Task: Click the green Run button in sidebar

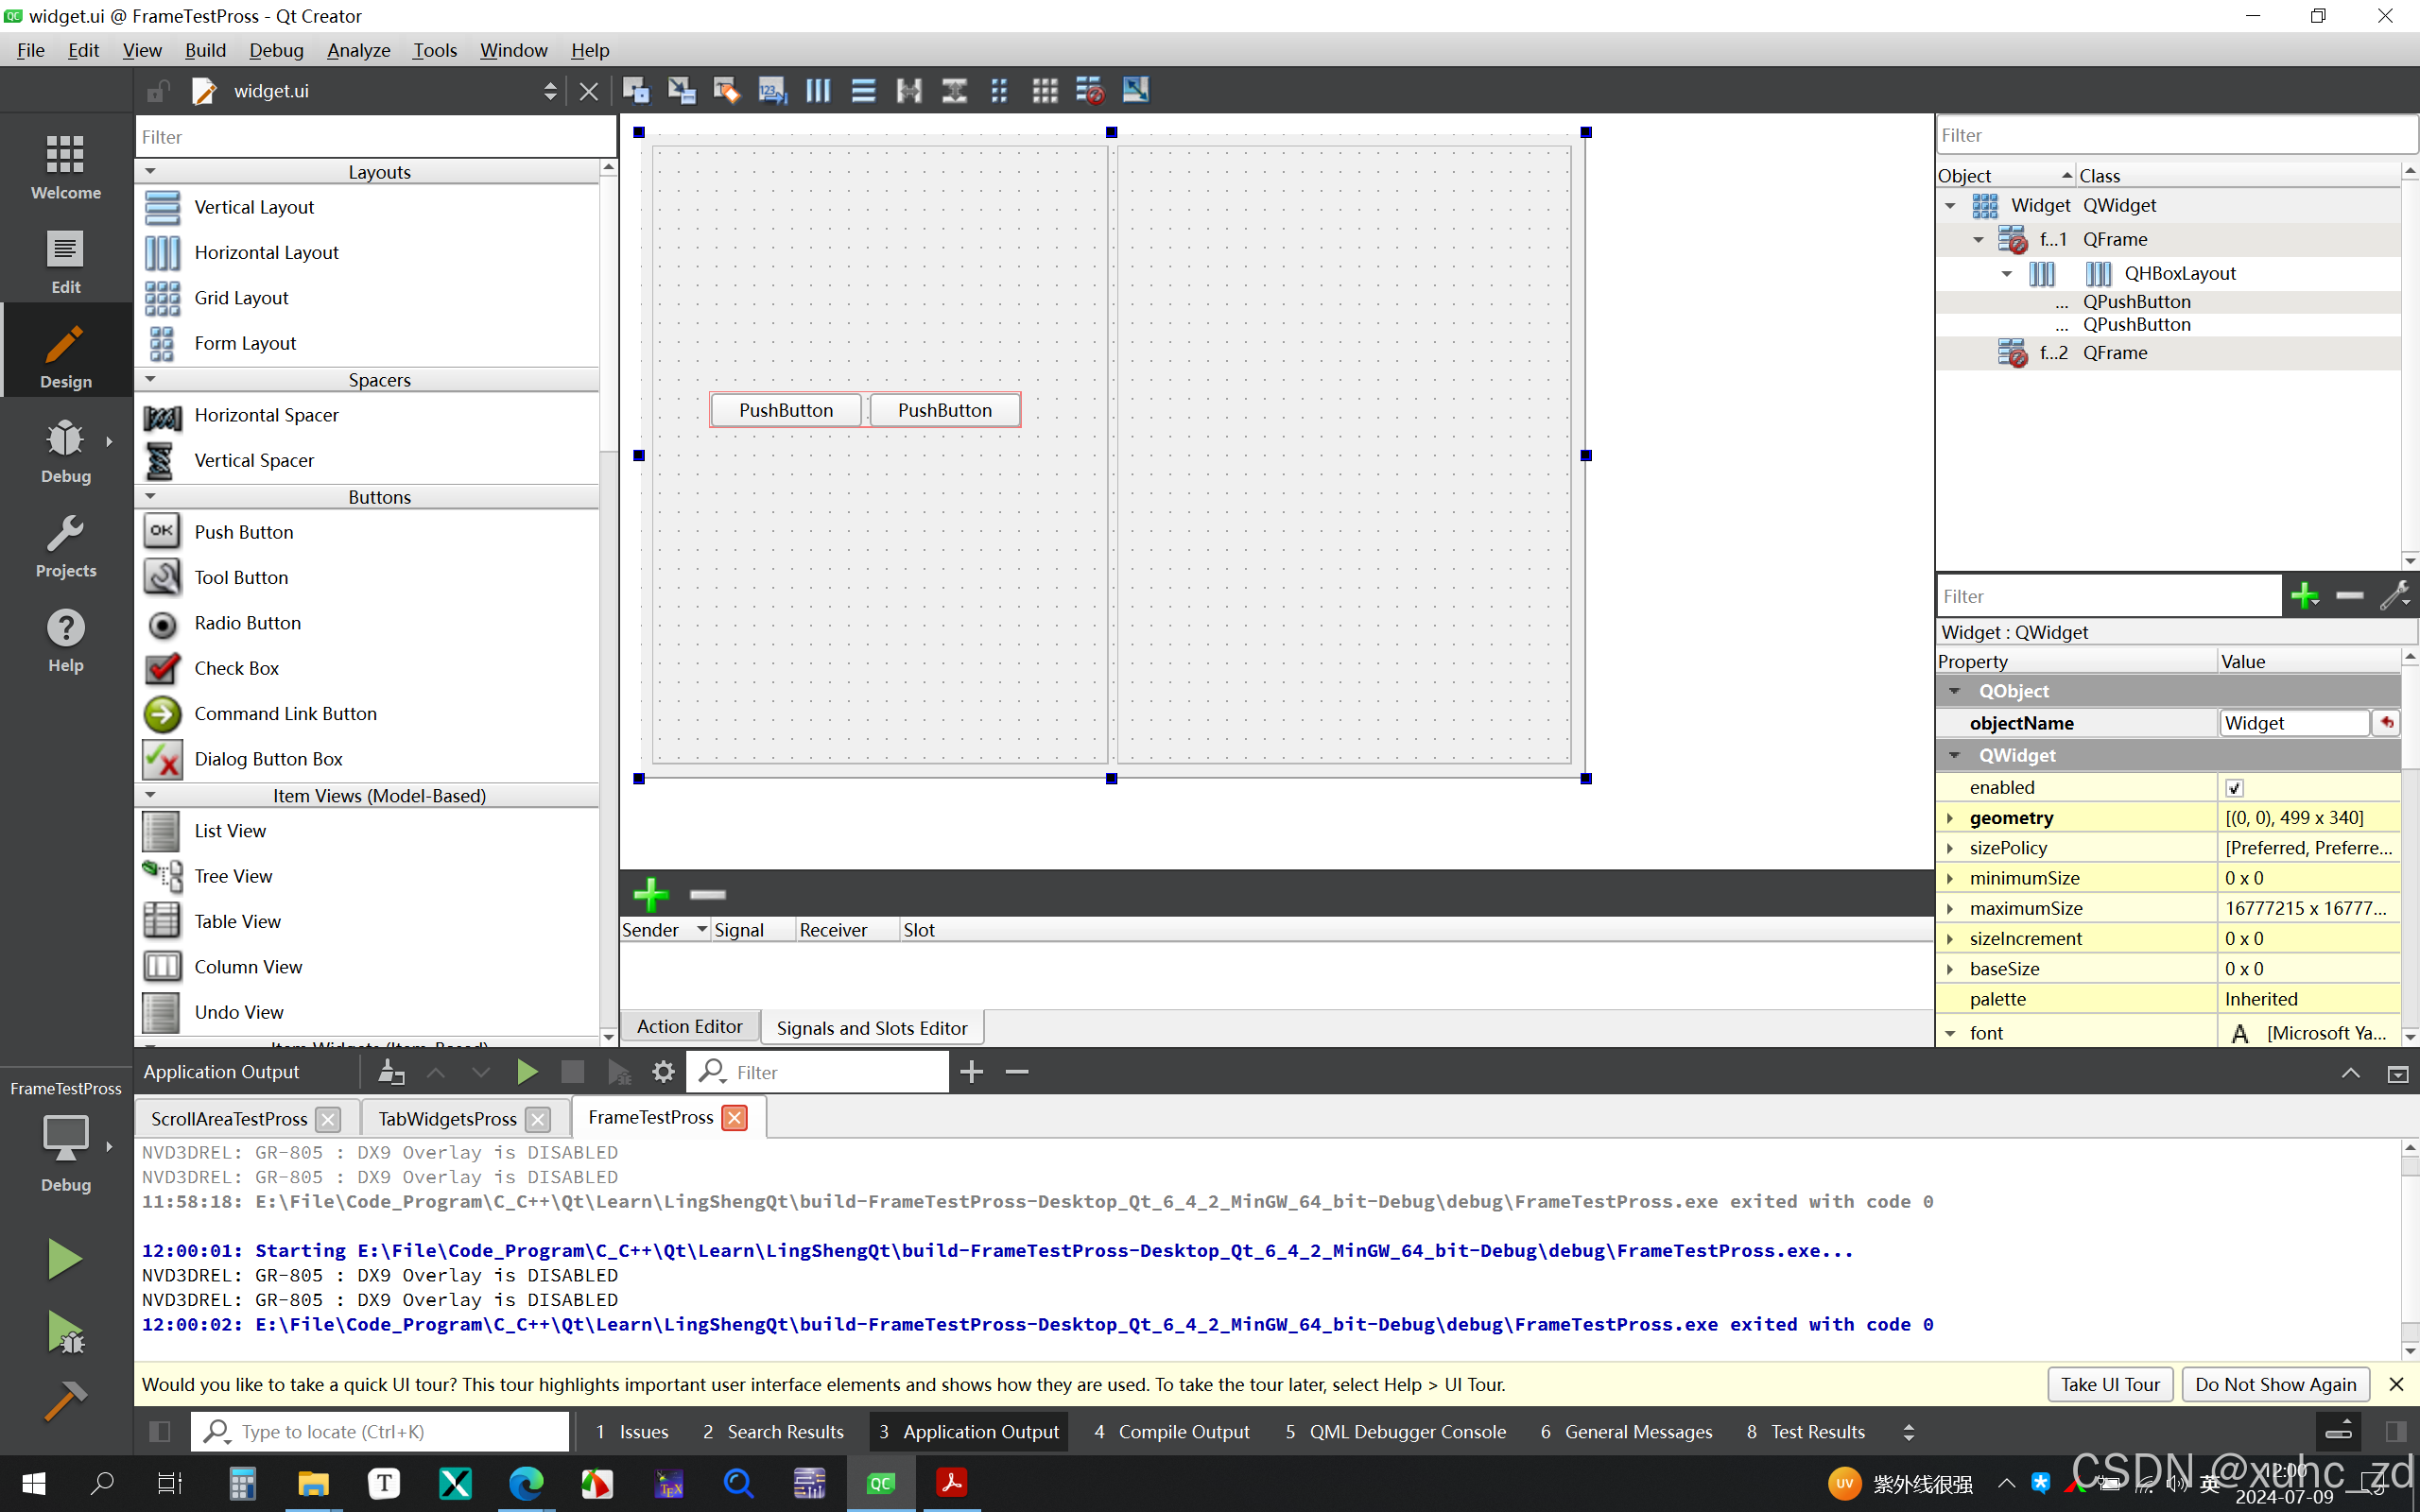Action: [x=65, y=1258]
